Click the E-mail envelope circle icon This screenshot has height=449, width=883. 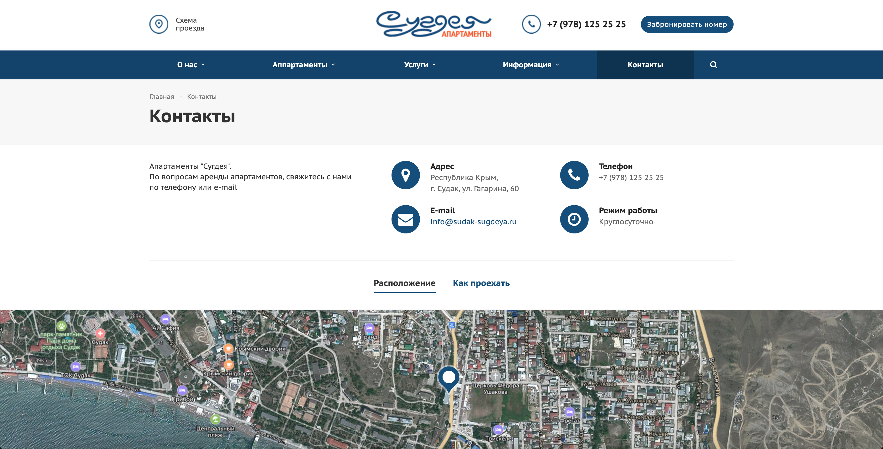[405, 219]
